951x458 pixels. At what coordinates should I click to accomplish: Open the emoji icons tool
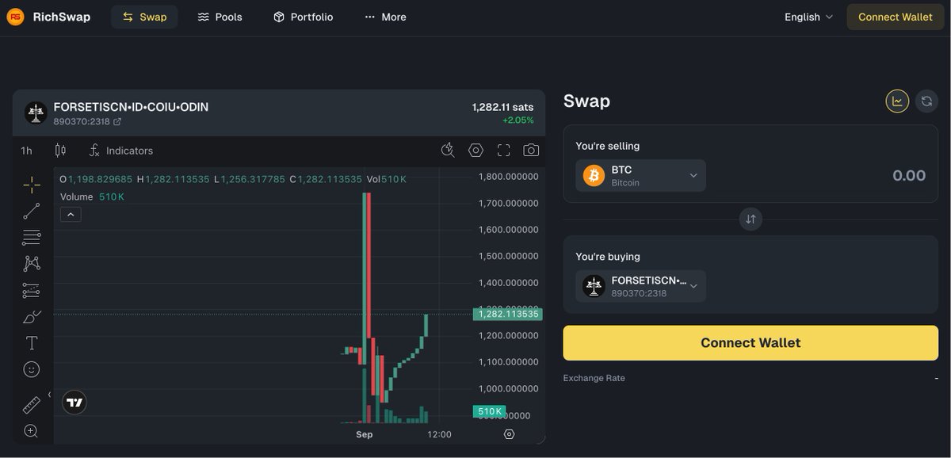coord(32,369)
